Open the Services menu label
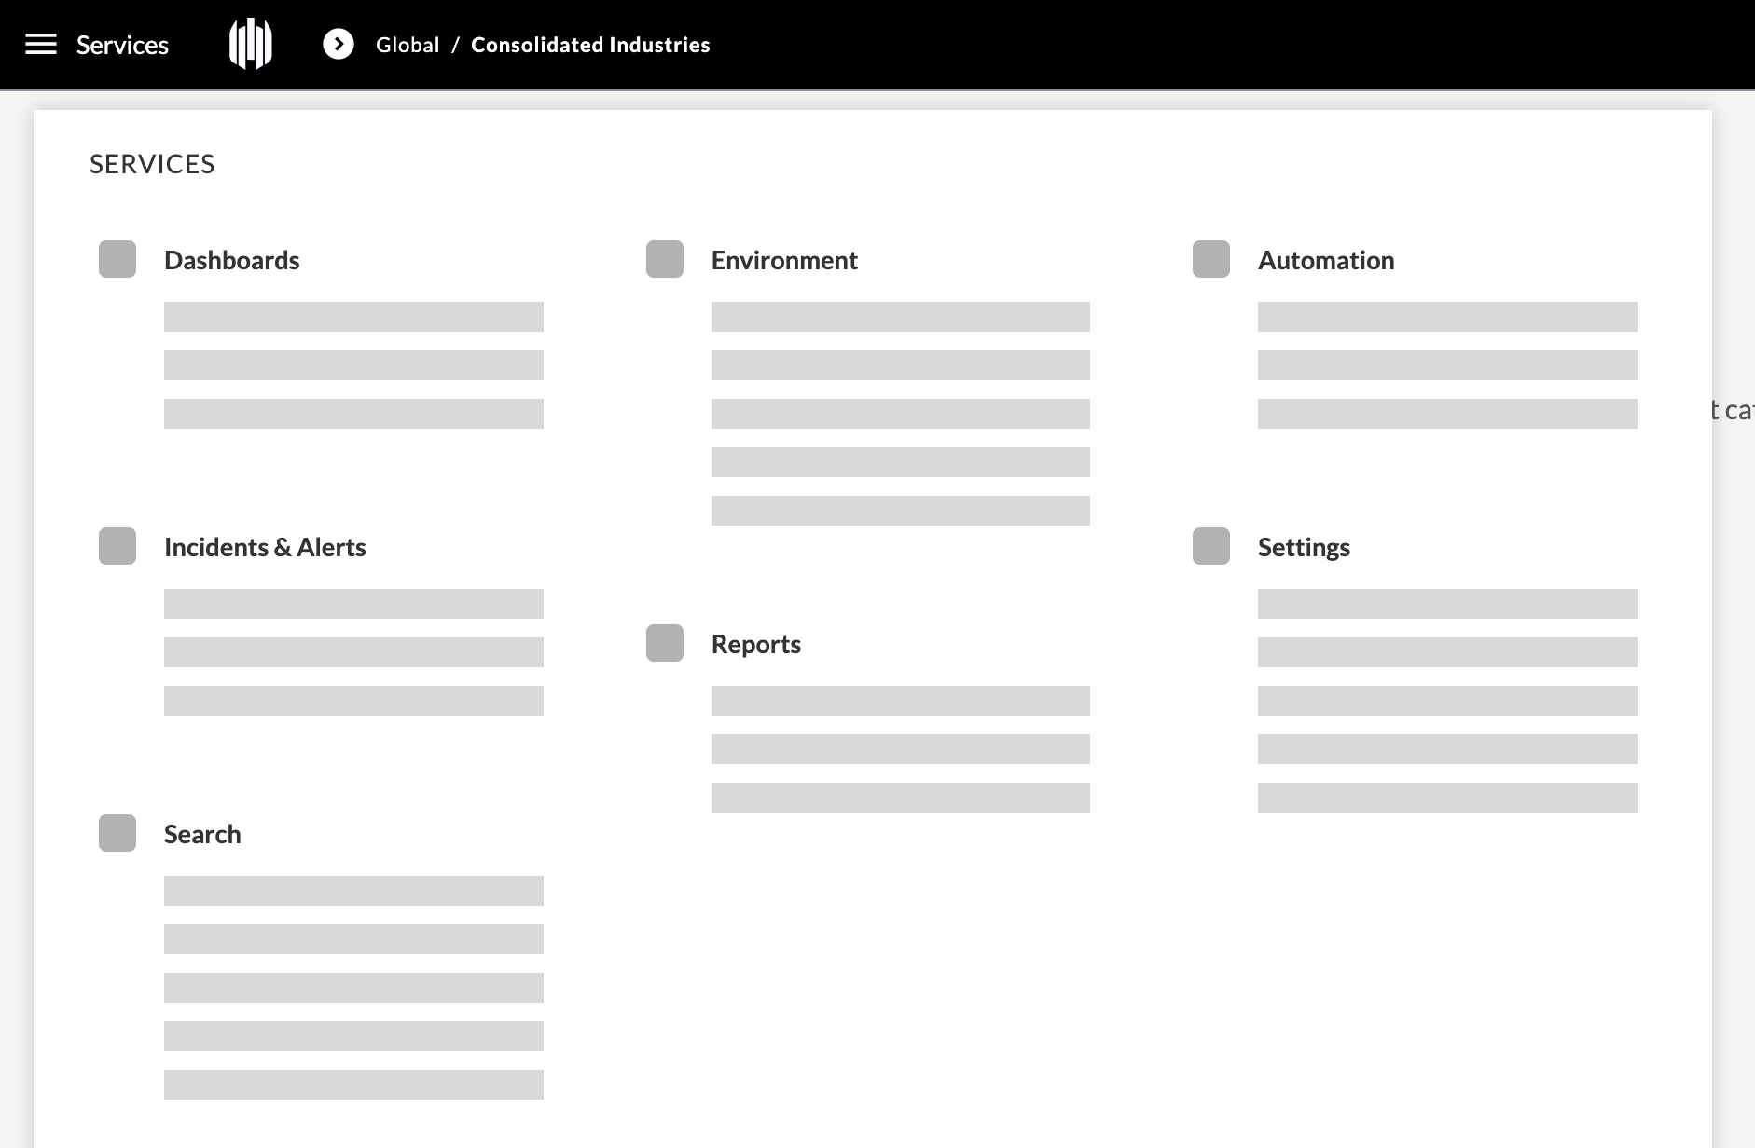1755x1148 pixels. pos(122,45)
